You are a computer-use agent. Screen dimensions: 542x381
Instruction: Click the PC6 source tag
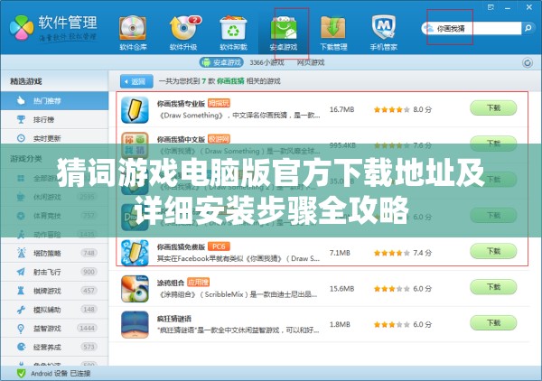click(219, 246)
